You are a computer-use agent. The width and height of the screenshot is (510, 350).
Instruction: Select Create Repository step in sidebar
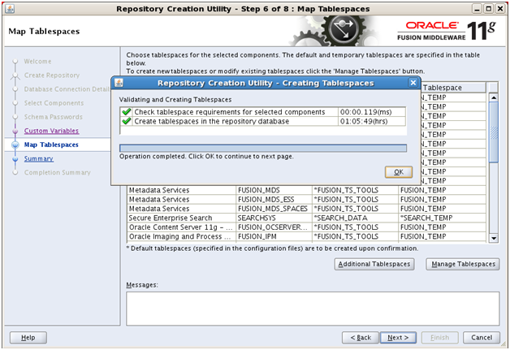coord(52,76)
